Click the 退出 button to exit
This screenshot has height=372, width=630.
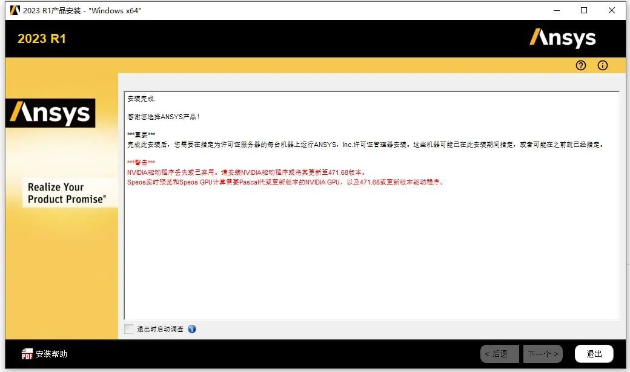pos(593,353)
